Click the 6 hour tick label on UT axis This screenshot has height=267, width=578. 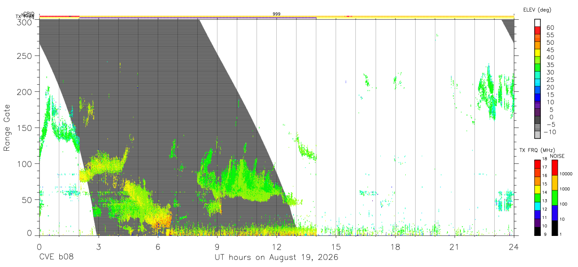(158, 247)
